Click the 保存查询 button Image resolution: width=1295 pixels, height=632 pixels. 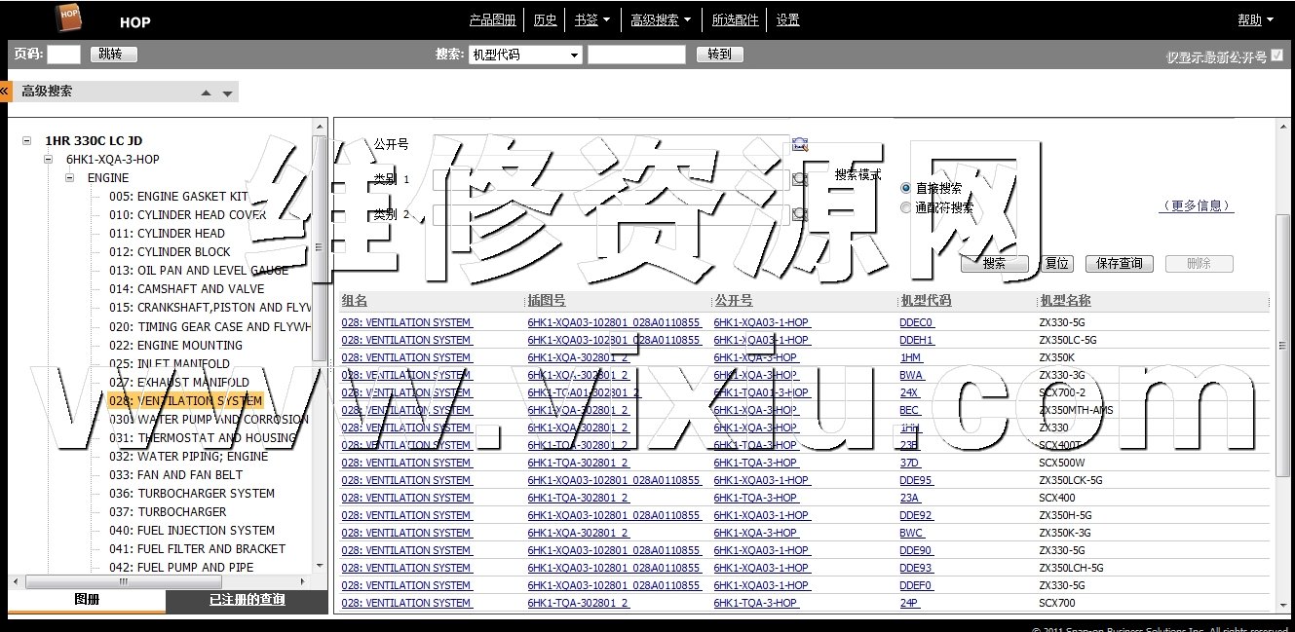click(x=1119, y=264)
